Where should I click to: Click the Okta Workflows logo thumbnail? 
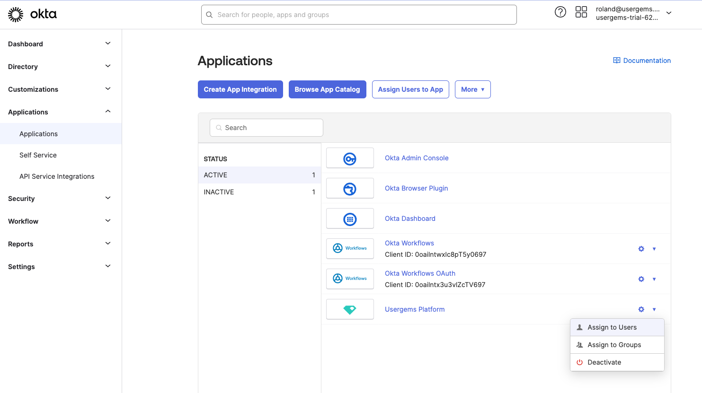click(350, 248)
